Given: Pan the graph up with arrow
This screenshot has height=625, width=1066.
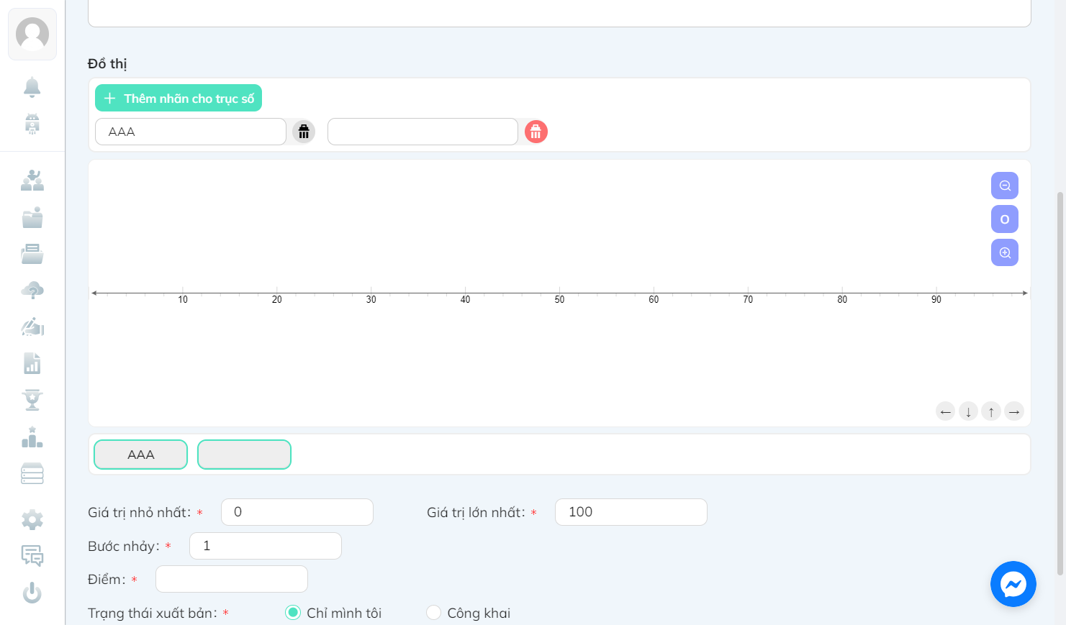Looking at the screenshot, I should click(991, 411).
